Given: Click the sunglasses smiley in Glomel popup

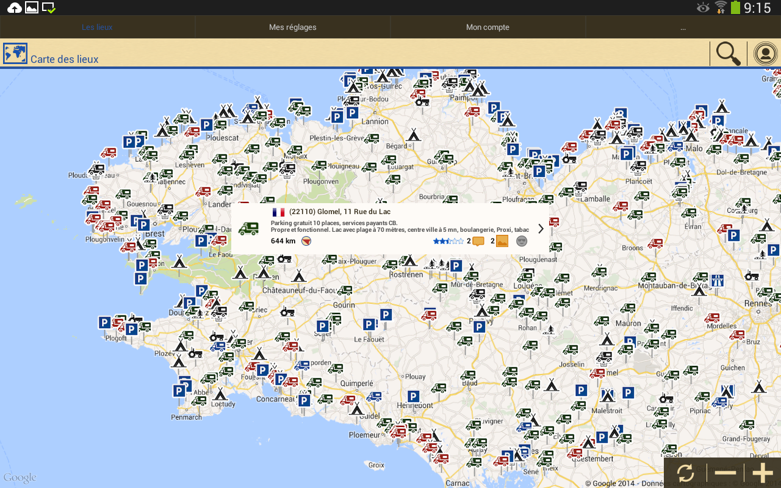Looking at the screenshot, I should pyautogui.click(x=522, y=241).
